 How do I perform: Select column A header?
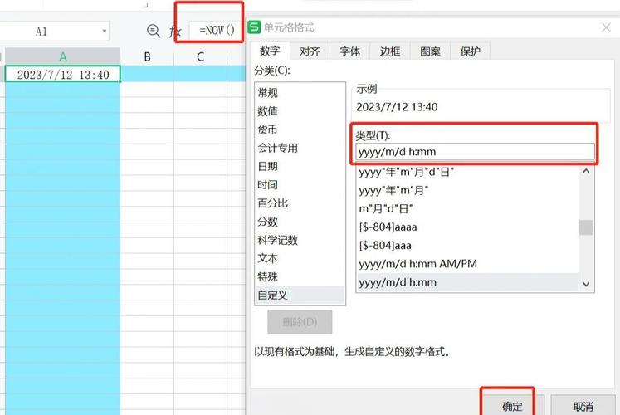[63, 57]
